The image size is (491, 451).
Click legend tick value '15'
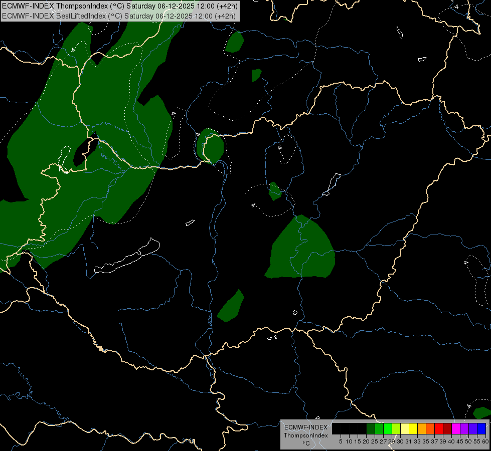coord(358,441)
